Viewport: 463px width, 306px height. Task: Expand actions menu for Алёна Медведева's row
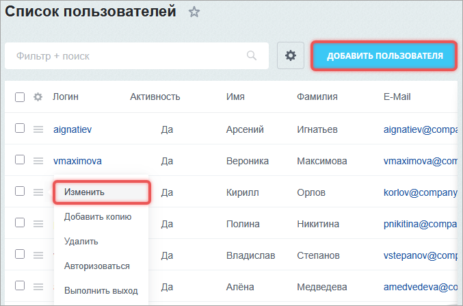[x=38, y=287]
